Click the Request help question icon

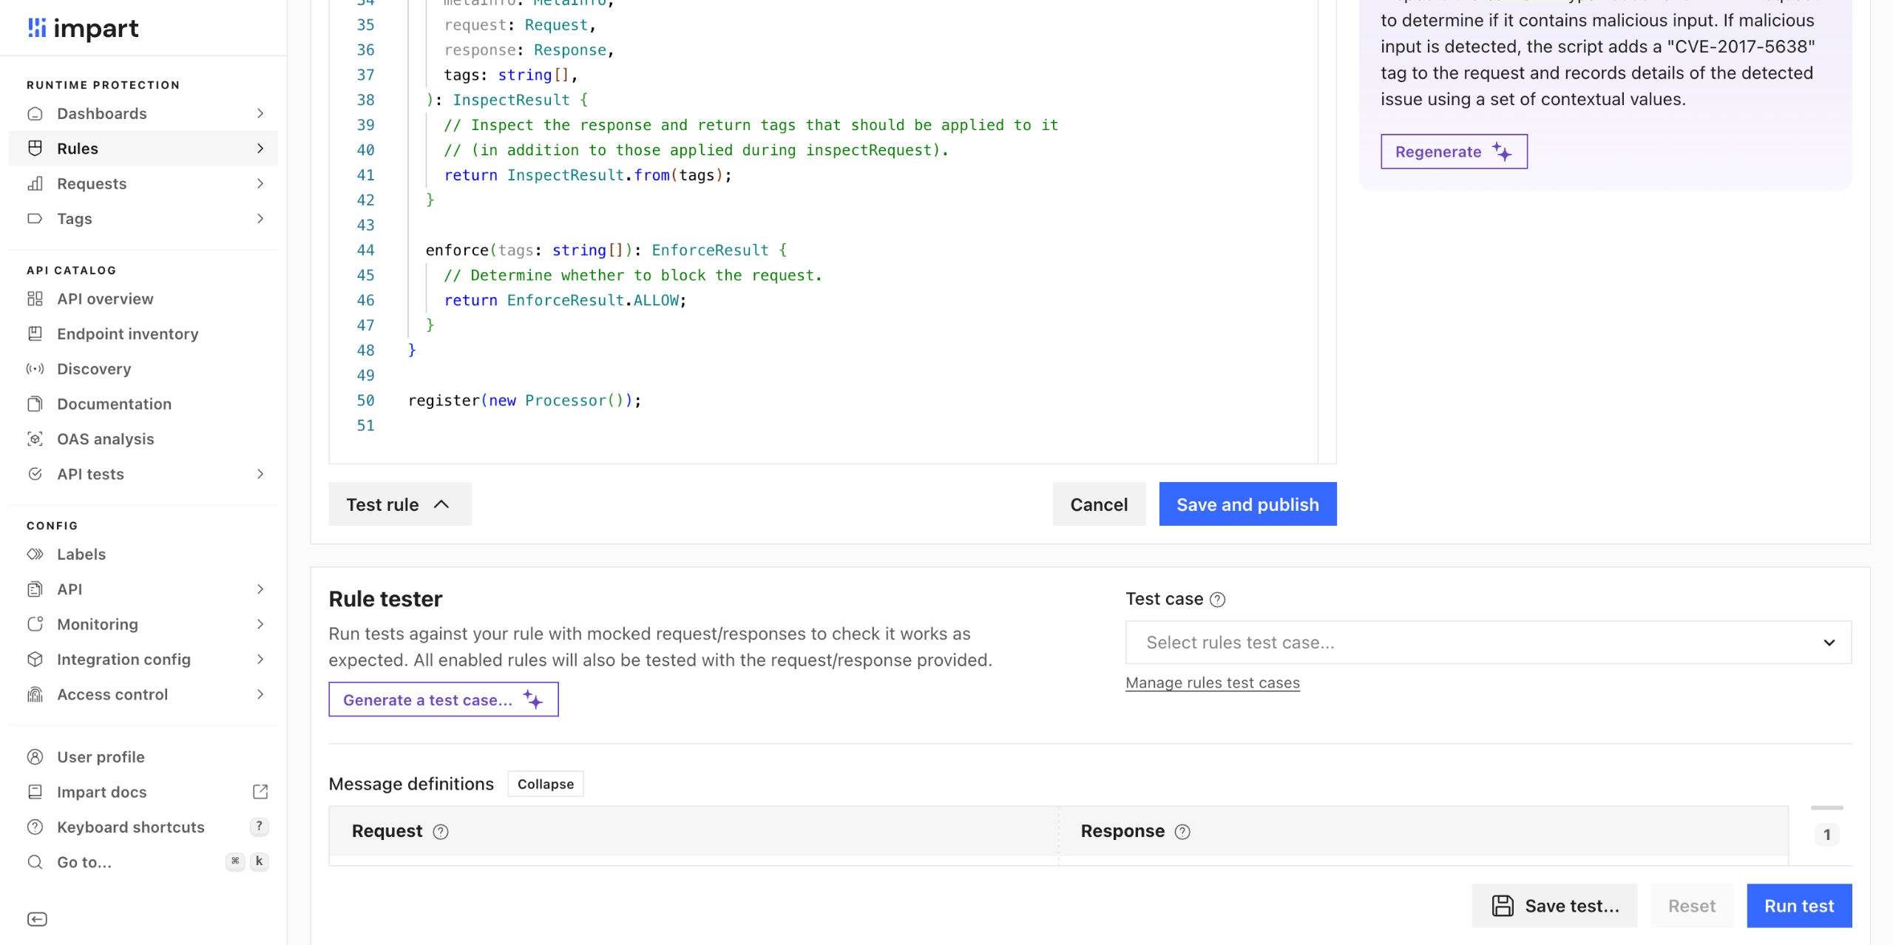pyautogui.click(x=441, y=832)
